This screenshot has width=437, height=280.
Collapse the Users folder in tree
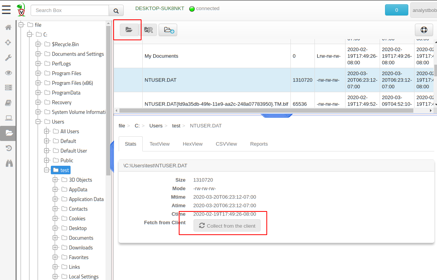(x=38, y=122)
